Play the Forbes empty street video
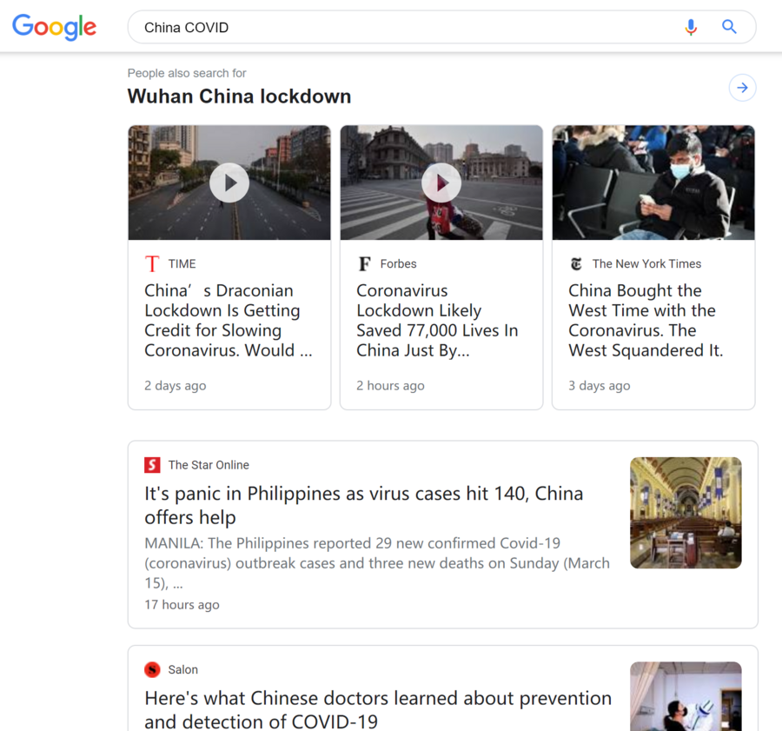Viewport: 782px width, 731px height. pyautogui.click(x=441, y=183)
